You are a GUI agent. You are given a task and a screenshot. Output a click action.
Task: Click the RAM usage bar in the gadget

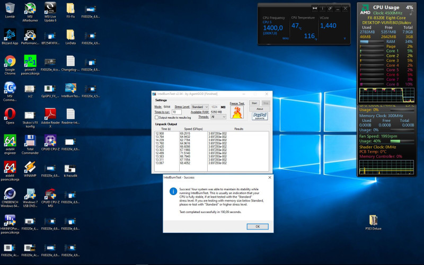(x=372, y=42)
